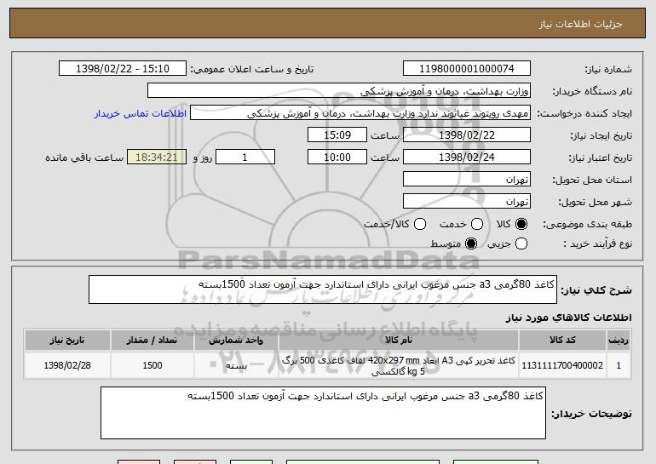Click the واحد شمارش column header

(236, 341)
